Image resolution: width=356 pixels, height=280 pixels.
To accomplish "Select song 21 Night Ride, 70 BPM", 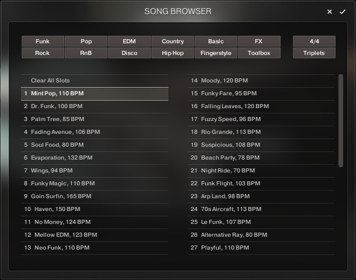I will tap(261, 171).
